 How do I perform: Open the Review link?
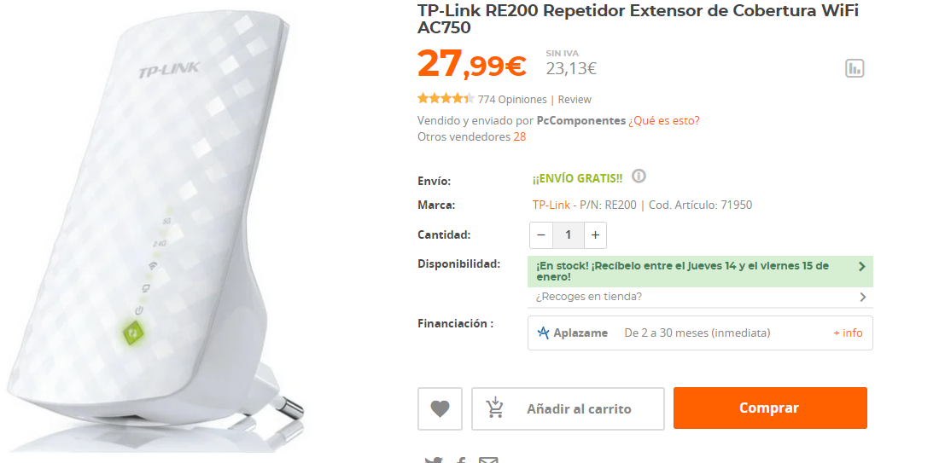click(x=575, y=100)
